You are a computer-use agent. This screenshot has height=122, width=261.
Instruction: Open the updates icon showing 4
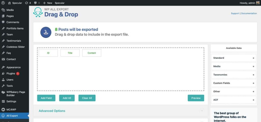27,3
